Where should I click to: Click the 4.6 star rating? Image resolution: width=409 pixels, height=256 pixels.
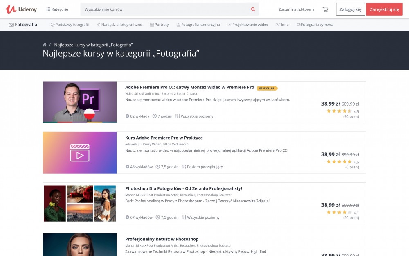[343, 162]
